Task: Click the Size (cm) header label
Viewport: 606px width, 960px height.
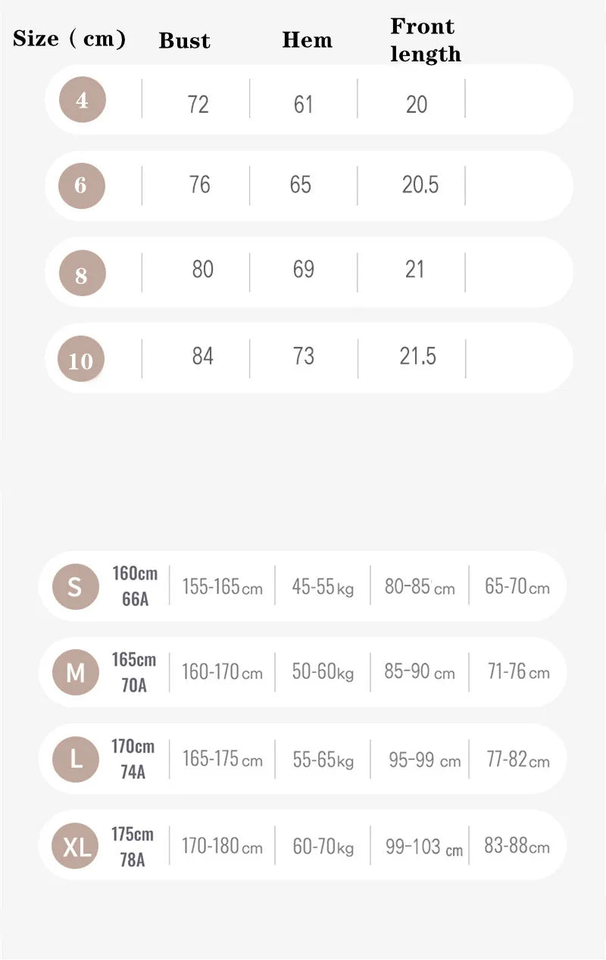Action: pos(69,38)
